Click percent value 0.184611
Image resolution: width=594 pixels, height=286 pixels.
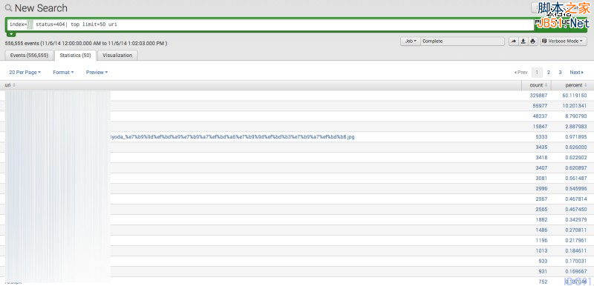(576, 250)
